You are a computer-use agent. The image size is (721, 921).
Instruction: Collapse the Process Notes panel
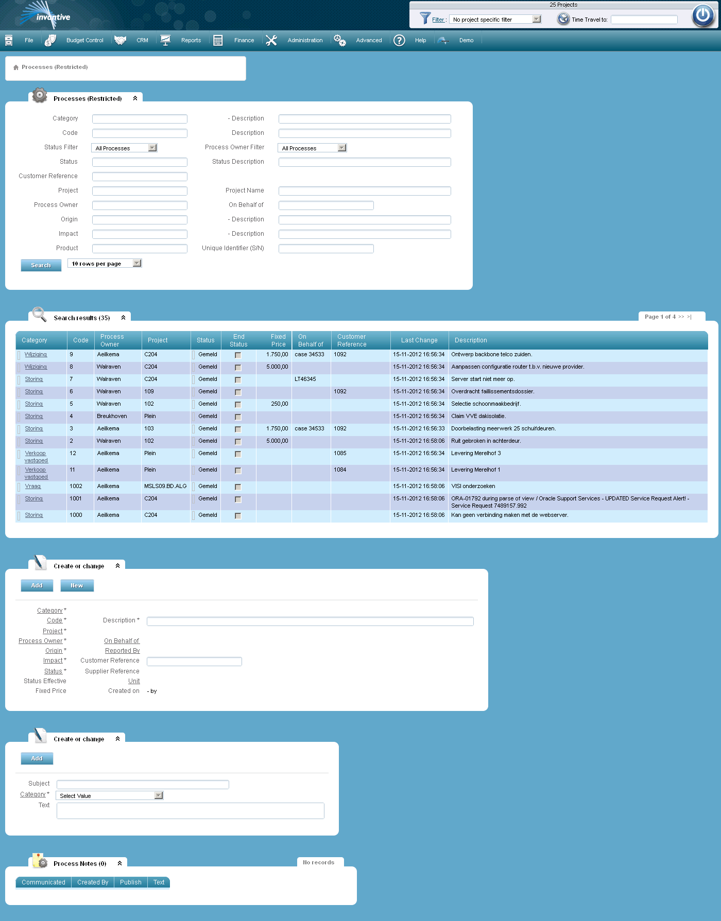(x=119, y=863)
